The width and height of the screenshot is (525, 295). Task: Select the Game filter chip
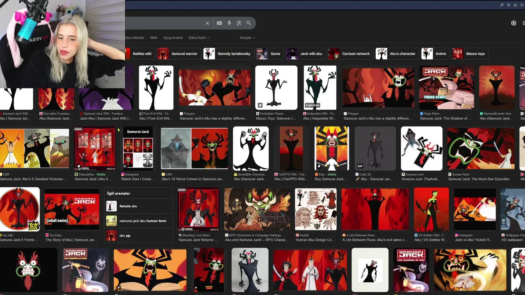coord(269,54)
